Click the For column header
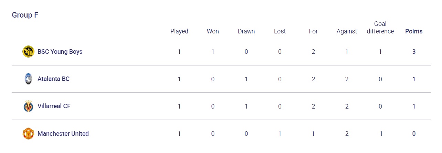 313,31
